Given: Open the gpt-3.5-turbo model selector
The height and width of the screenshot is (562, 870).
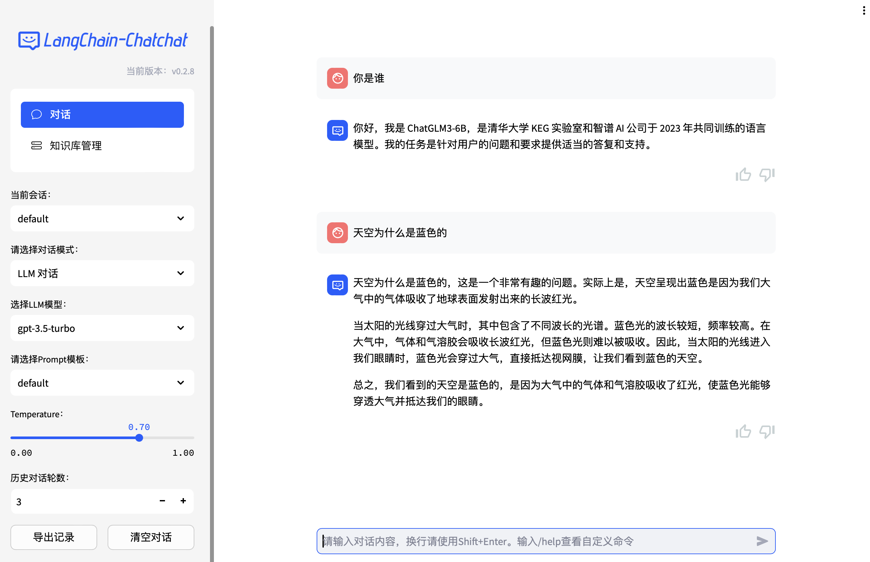Looking at the screenshot, I should 102,328.
